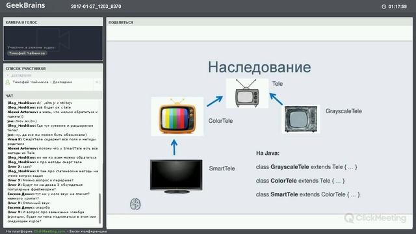Click the SmartTele label on the slide
The height and width of the screenshot is (234, 416).
pyautogui.click(x=222, y=168)
